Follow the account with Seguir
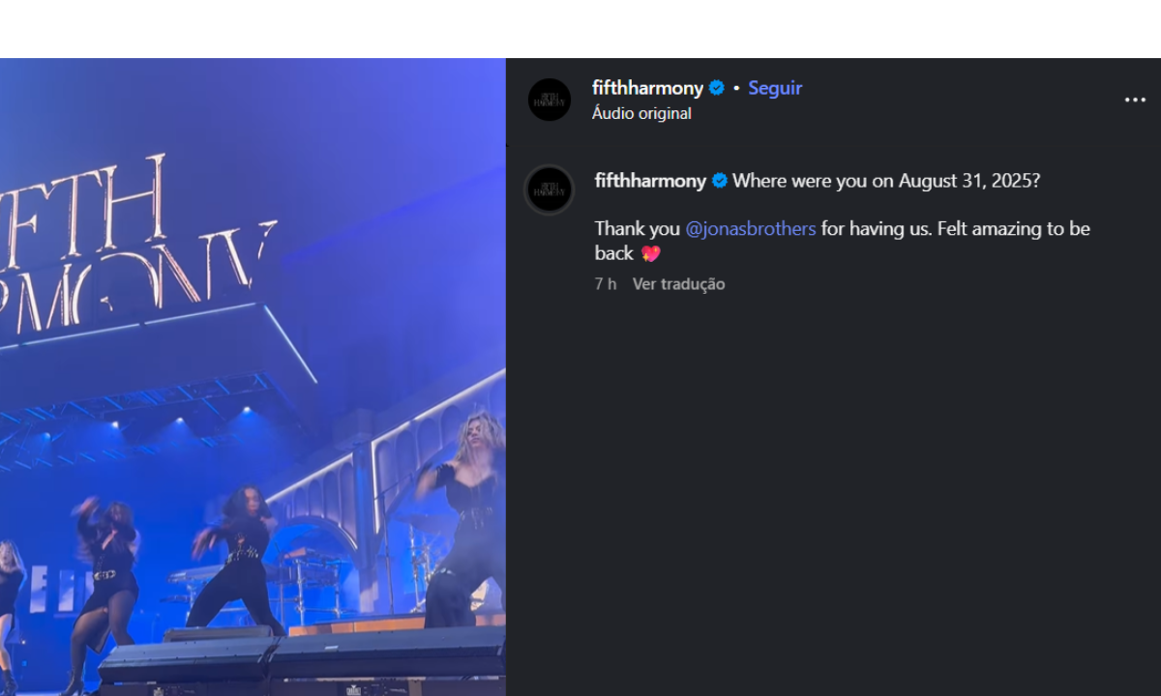1161x696 pixels. coord(775,88)
